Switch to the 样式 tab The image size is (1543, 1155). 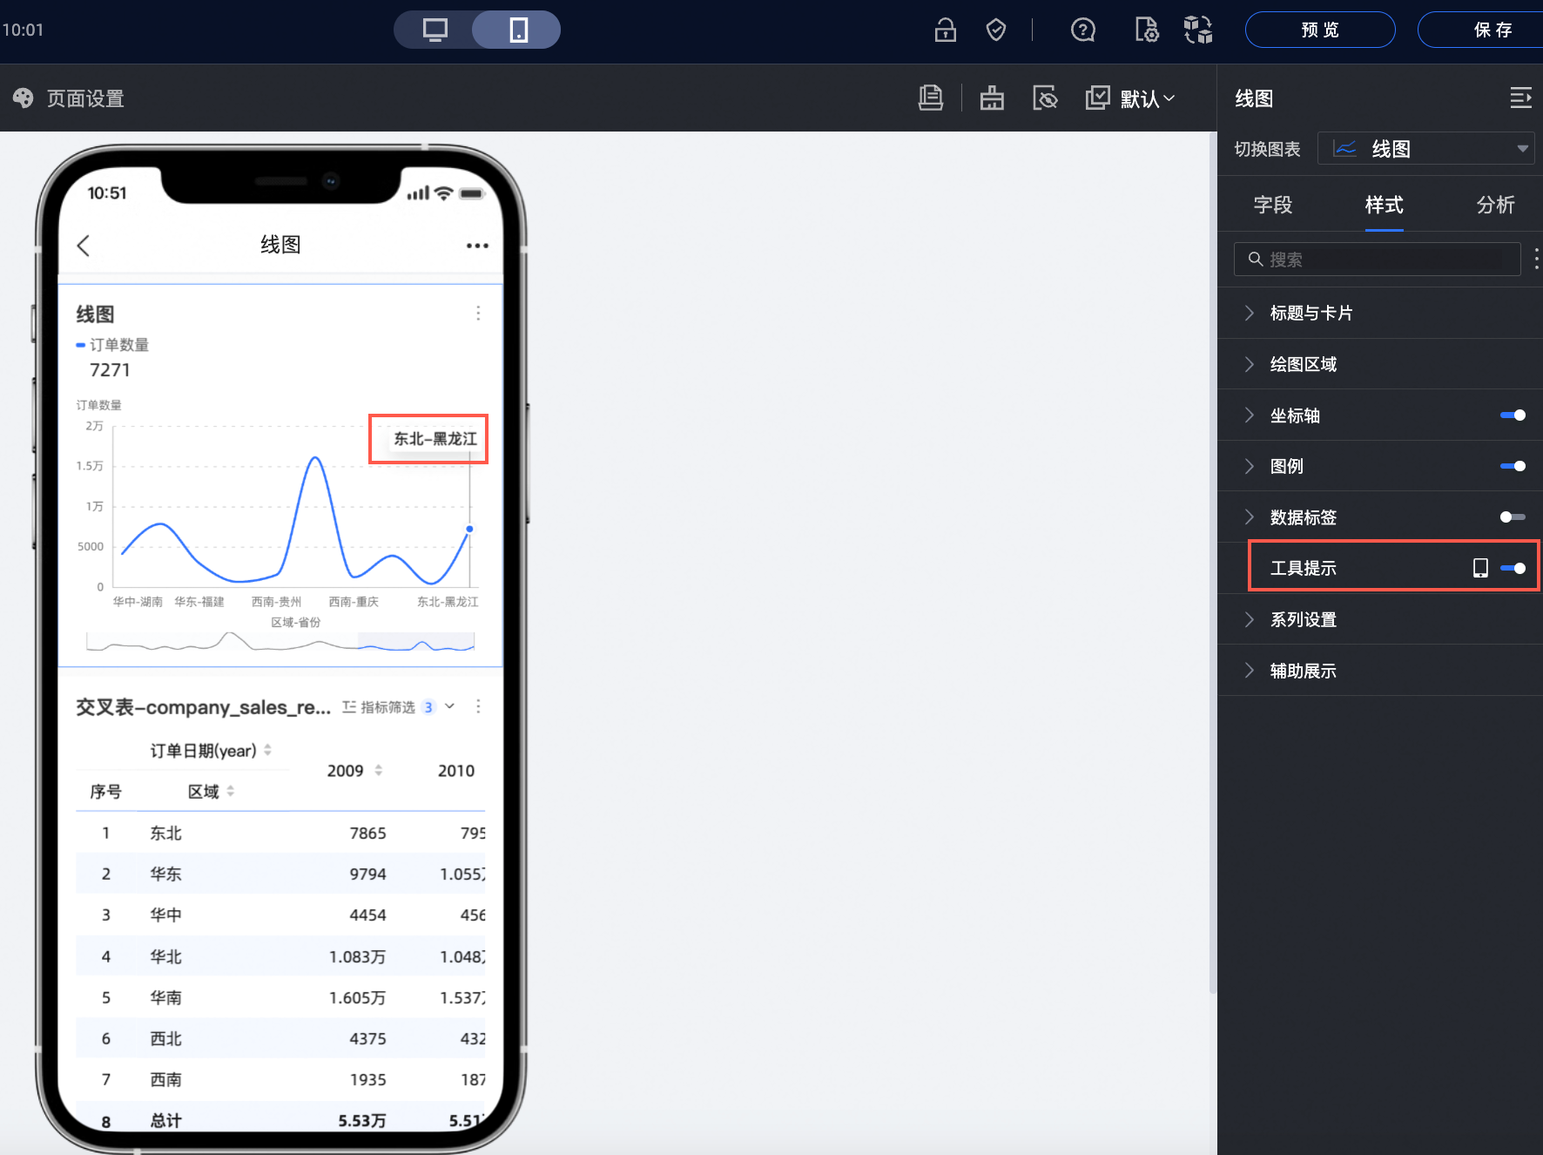coord(1384,205)
